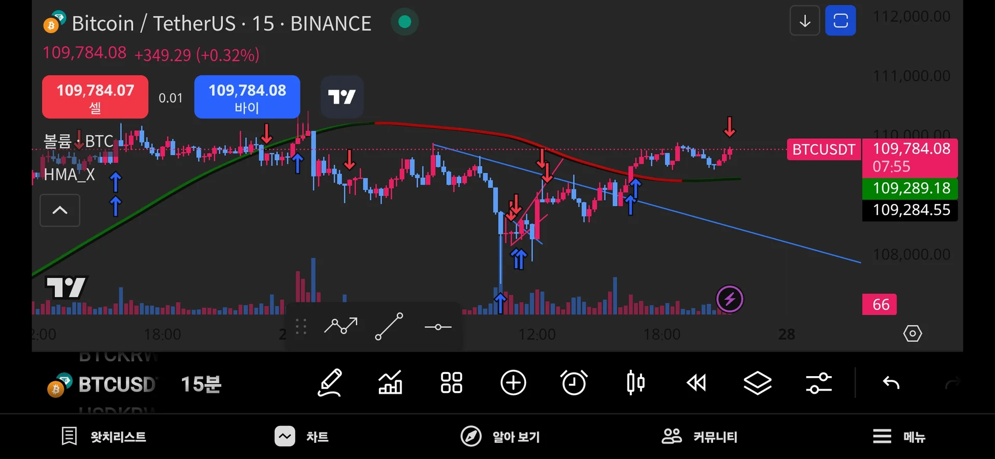Open the candlestick chart type icon
This screenshot has width=995, height=459.
click(x=635, y=383)
